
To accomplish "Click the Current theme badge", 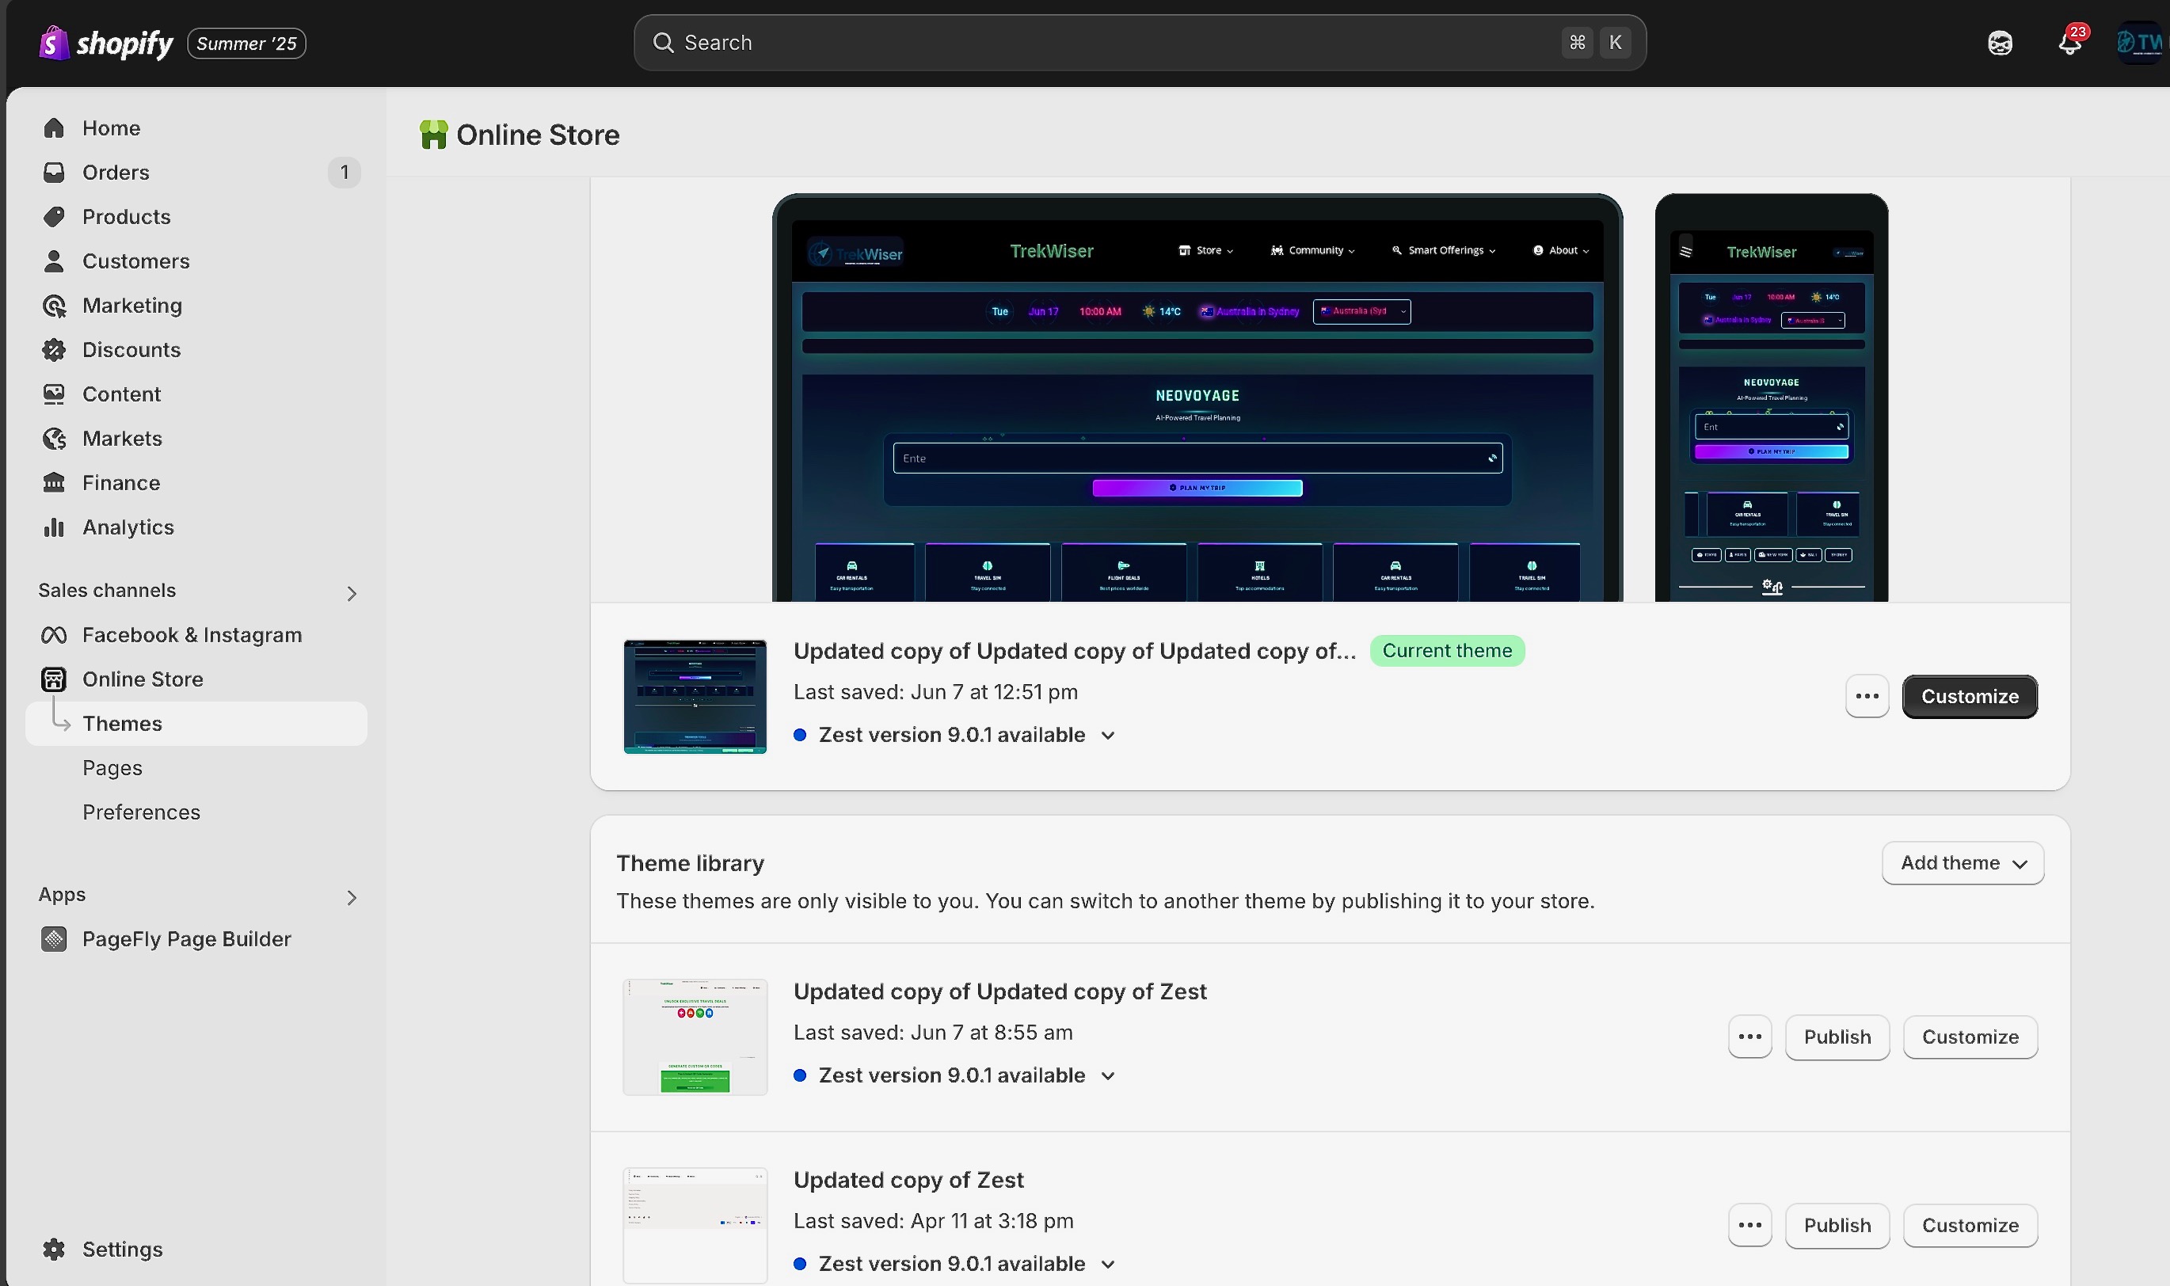I will (x=1447, y=651).
